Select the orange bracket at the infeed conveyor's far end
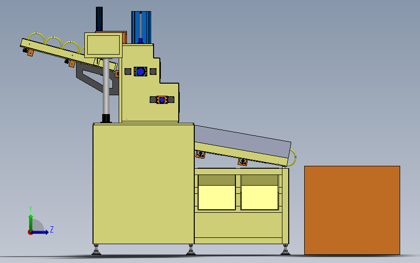Screen dimensions: 420x263 point(31,53)
